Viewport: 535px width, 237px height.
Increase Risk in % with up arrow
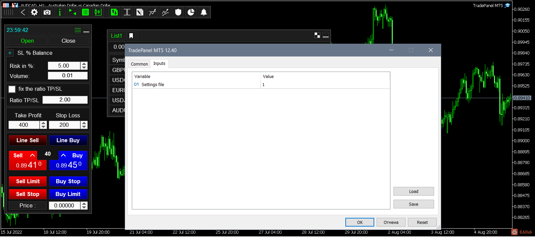[x=84, y=64]
